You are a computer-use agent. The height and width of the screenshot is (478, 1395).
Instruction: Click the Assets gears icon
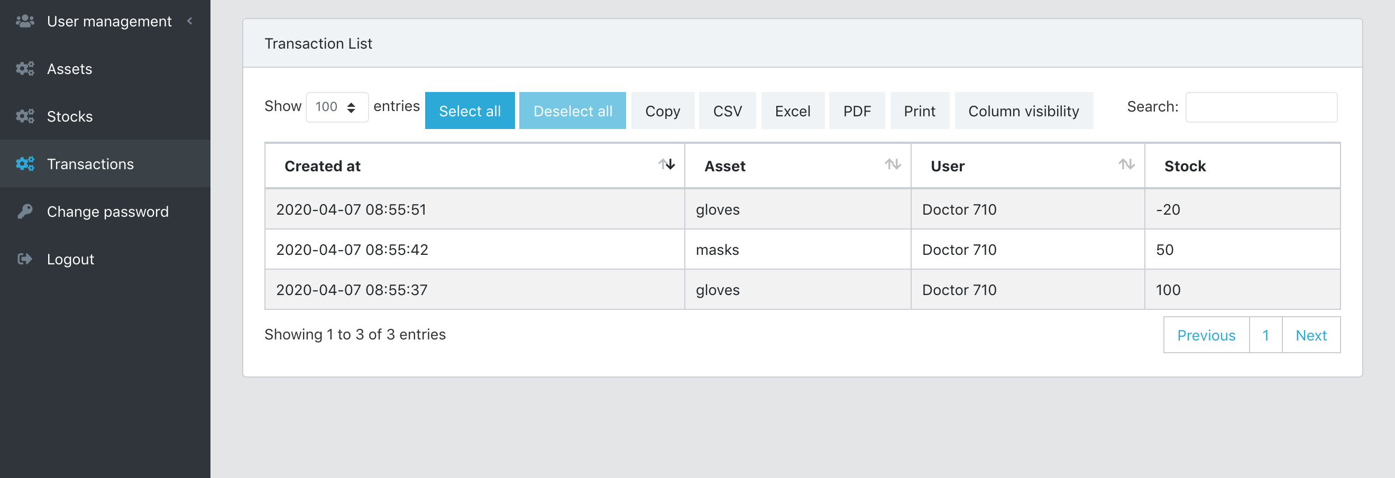point(25,69)
